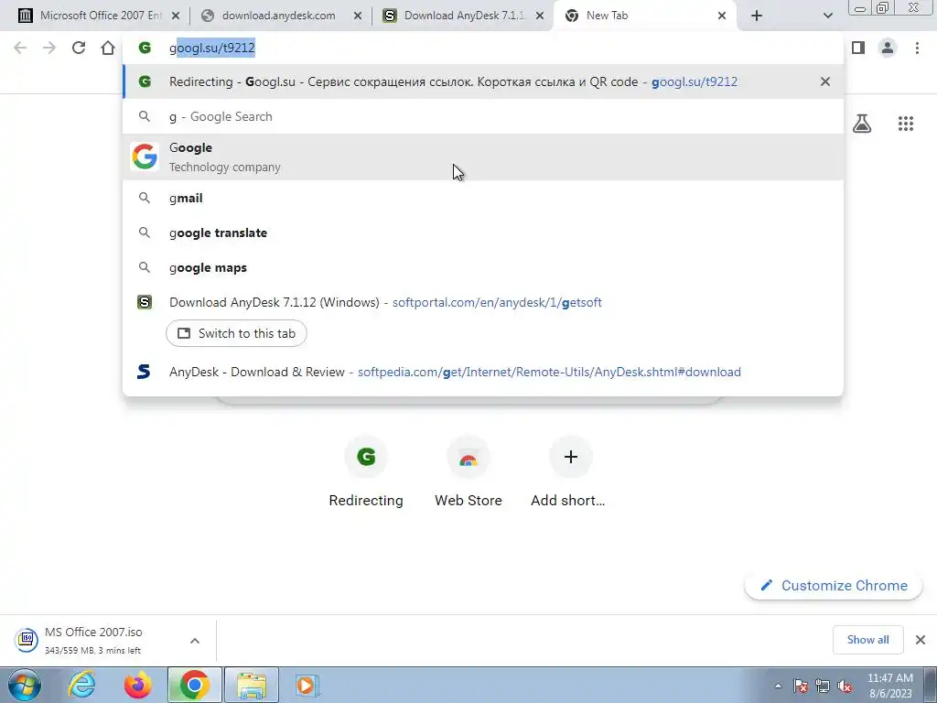The image size is (937, 703).
Task: Close the New Tab tab
Action: [722, 16]
